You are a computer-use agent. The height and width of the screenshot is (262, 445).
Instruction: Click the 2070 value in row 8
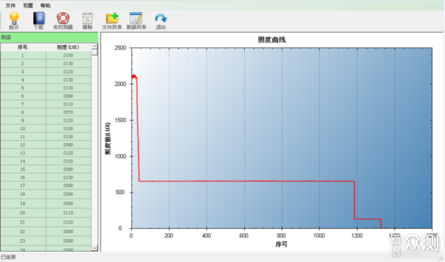(68, 112)
